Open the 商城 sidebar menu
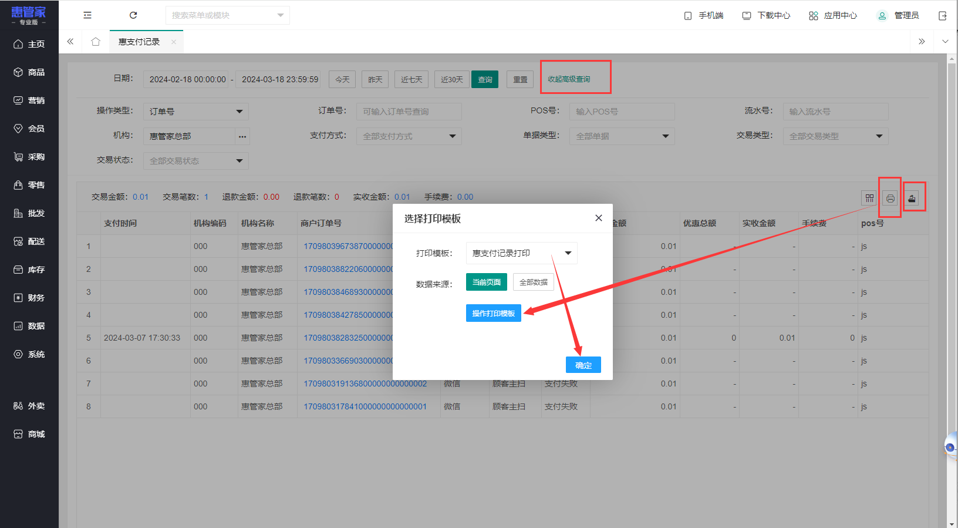Image resolution: width=958 pixels, height=528 pixels. (x=29, y=434)
